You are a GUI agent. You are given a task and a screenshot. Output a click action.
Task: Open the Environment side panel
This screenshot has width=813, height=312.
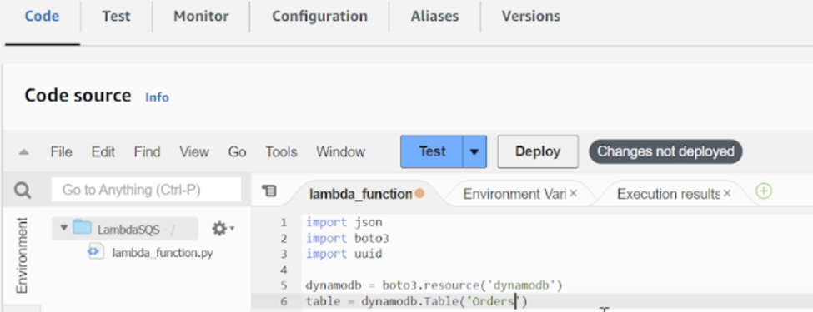point(21,255)
